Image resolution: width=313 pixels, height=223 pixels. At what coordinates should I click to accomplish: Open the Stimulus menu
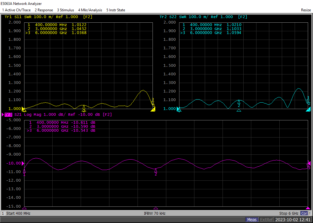(x=65, y=10)
